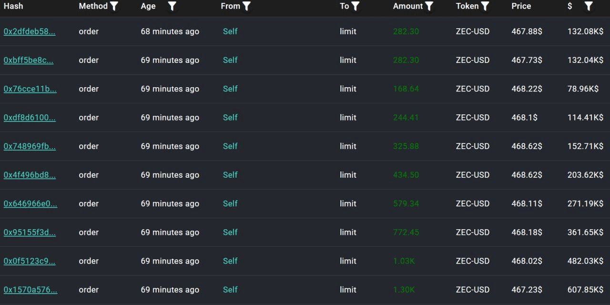The width and height of the screenshot is (610, 305).
Task: Select amount 325.88
Action: pyautogui.click(x=406, y=146)
